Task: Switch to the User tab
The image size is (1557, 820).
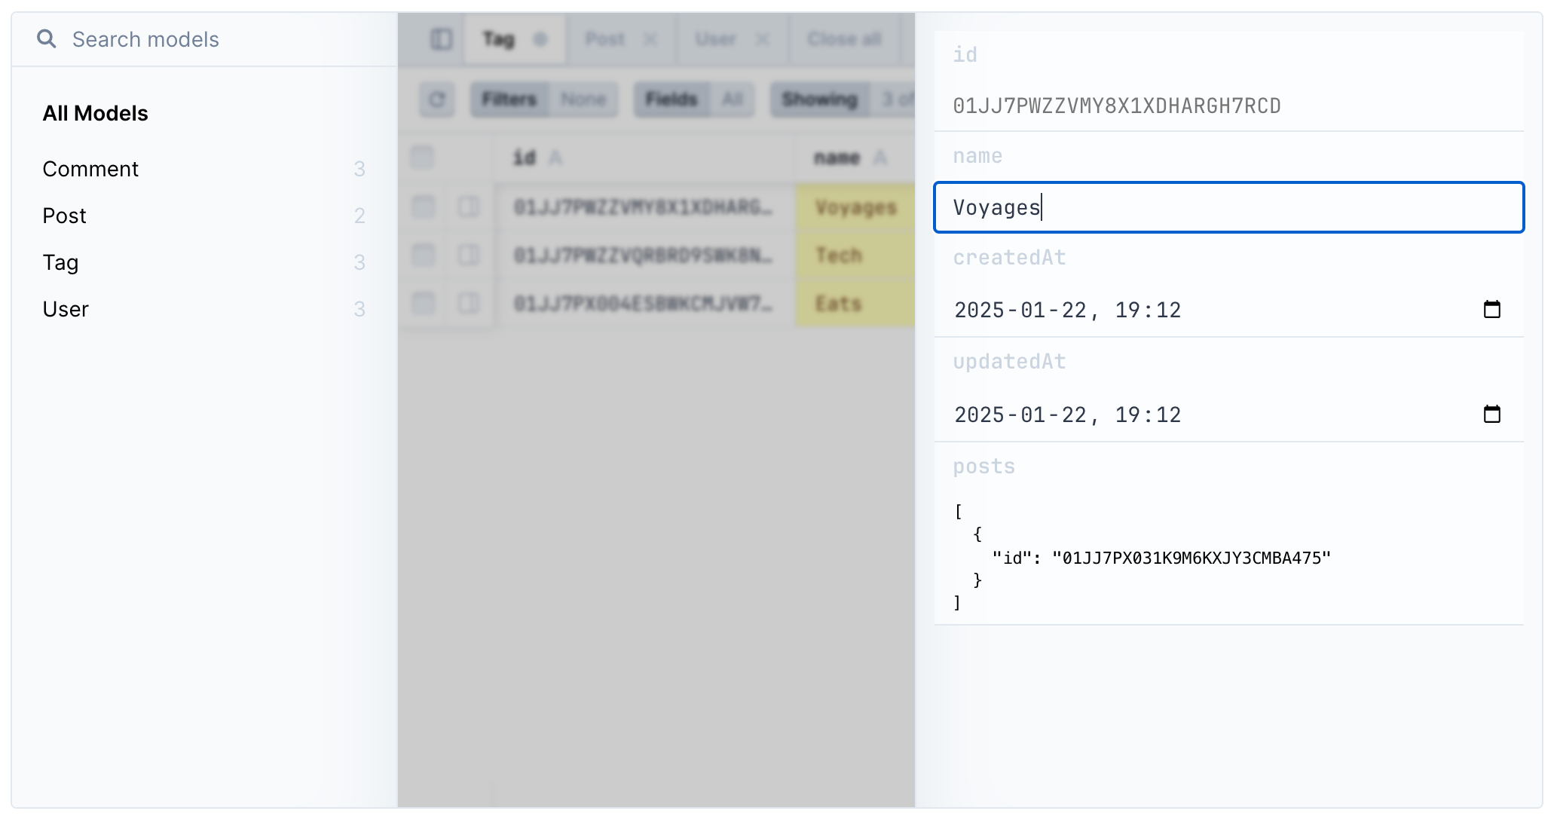Action: pos(715,39)
